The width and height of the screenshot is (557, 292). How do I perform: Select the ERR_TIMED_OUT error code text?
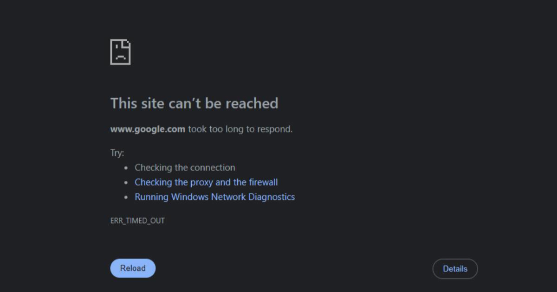tap(137, 221)
